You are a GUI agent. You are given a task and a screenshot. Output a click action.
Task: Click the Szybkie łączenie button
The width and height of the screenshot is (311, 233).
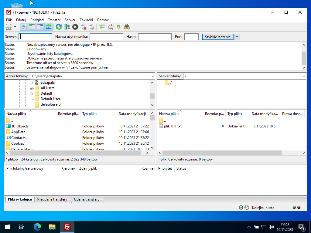coord(218,37)
